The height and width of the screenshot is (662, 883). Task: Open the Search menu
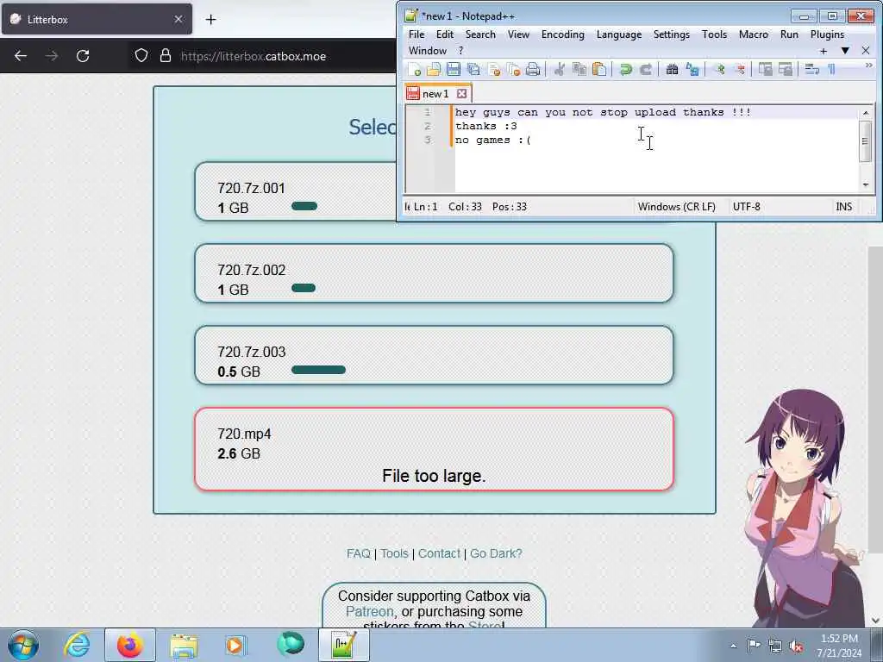[480, 34]
